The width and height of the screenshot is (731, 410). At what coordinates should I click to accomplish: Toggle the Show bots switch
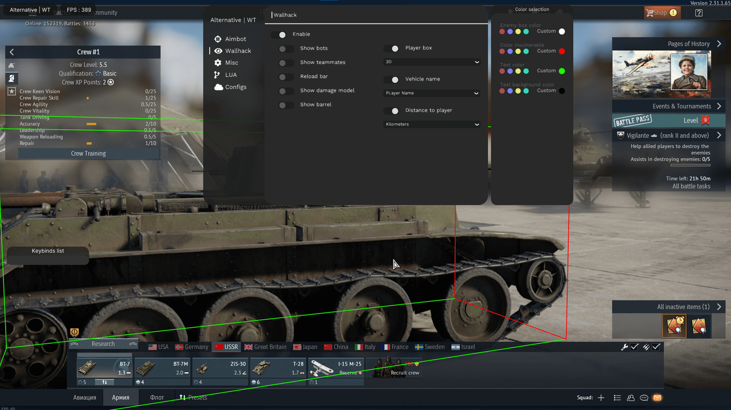[x=286, y=49]
